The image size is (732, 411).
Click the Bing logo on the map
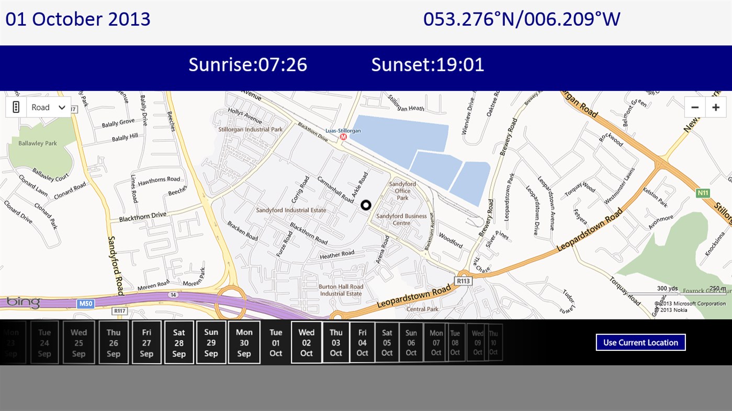click(x=23, y=302)
